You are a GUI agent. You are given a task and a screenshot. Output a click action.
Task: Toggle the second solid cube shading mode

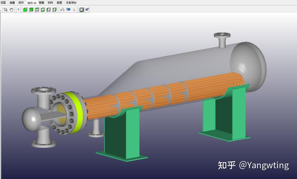[x=31, y=9]
